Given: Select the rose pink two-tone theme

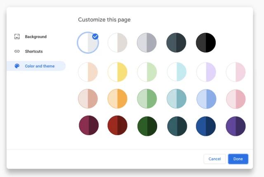Looking at the screenshot, I should pyautogui.click(x=236, y=99).
